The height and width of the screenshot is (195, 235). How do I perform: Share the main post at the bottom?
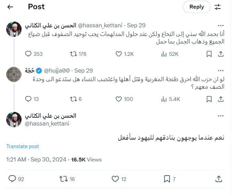click(x=219, y=179)
